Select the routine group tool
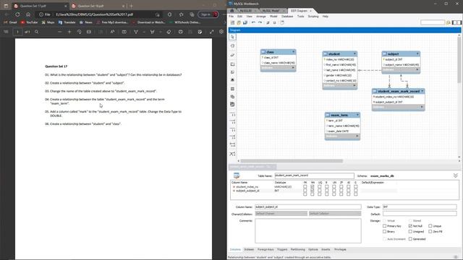The width and height of the screenshot is (463, 260). pos(233,104)
